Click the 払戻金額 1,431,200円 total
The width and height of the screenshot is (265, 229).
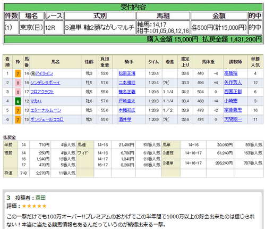click(x=232, y=39)
